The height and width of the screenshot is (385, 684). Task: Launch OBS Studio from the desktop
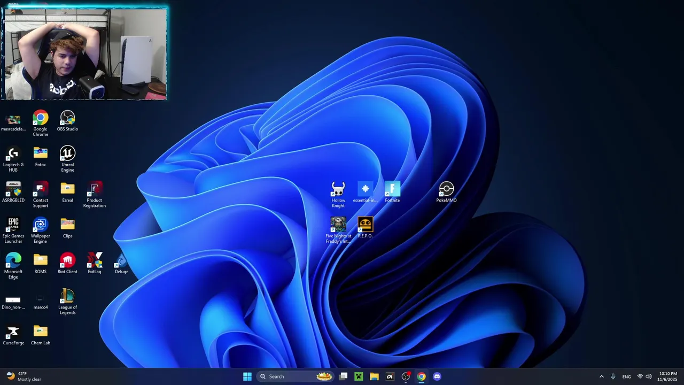[x=67, y=121]
